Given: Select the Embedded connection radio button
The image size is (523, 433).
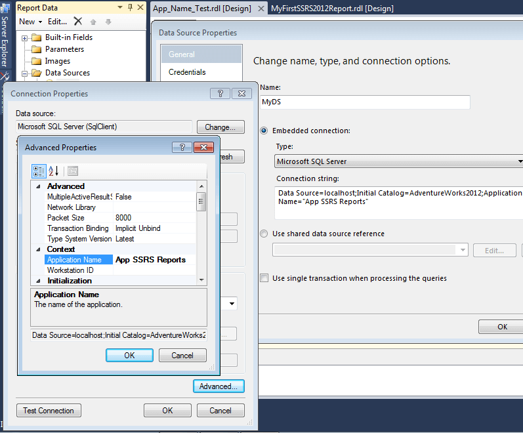Looking at the screenshot, I should coord(264,131).
